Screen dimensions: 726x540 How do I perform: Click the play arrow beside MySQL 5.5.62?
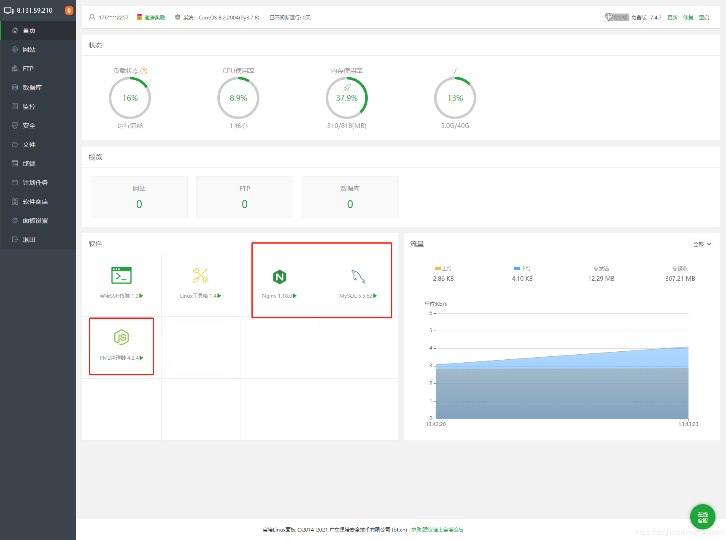pos(375,296)
